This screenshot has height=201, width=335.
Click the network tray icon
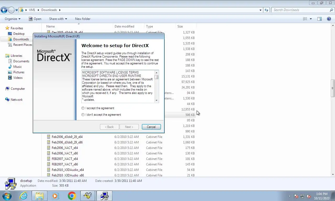pyautogui.click(x=302, y=196)
